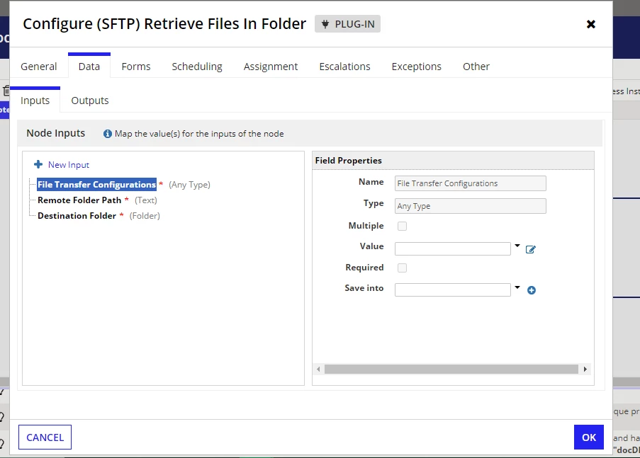
Task: Switch to the Outputs sub-tab
Action: 90,101
